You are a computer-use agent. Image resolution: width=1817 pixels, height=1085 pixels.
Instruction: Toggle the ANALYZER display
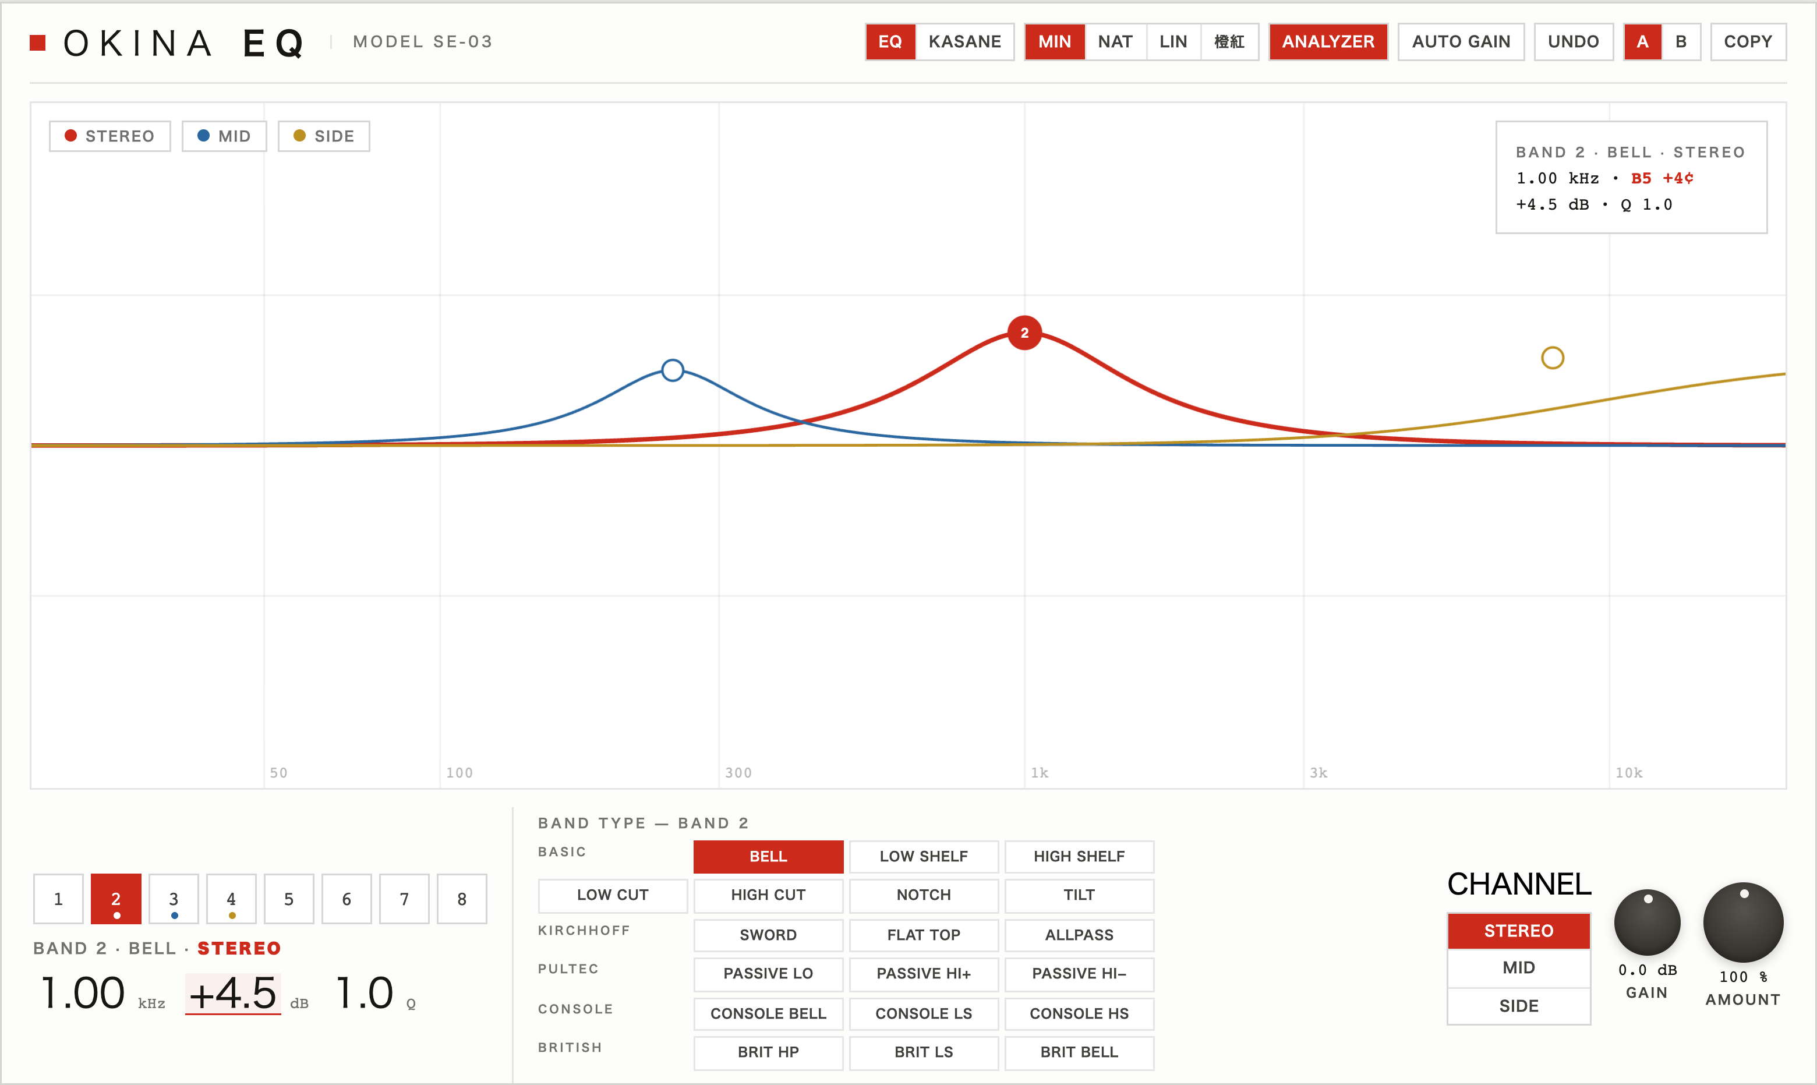click(x=1327, y=42)
